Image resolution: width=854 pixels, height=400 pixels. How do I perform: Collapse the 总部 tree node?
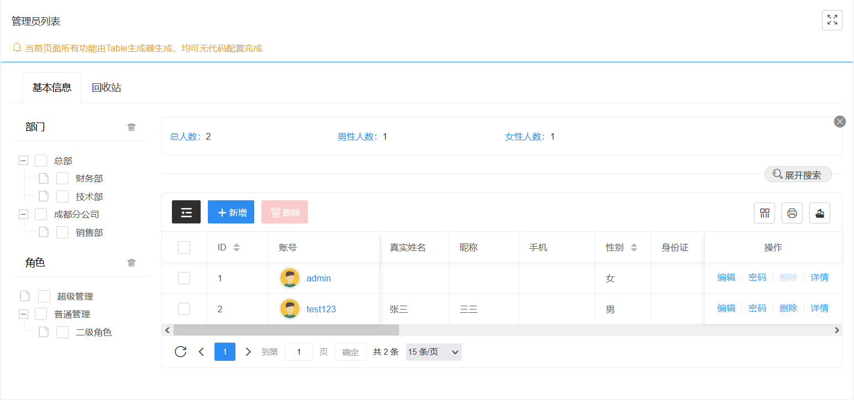coord(23,161)
